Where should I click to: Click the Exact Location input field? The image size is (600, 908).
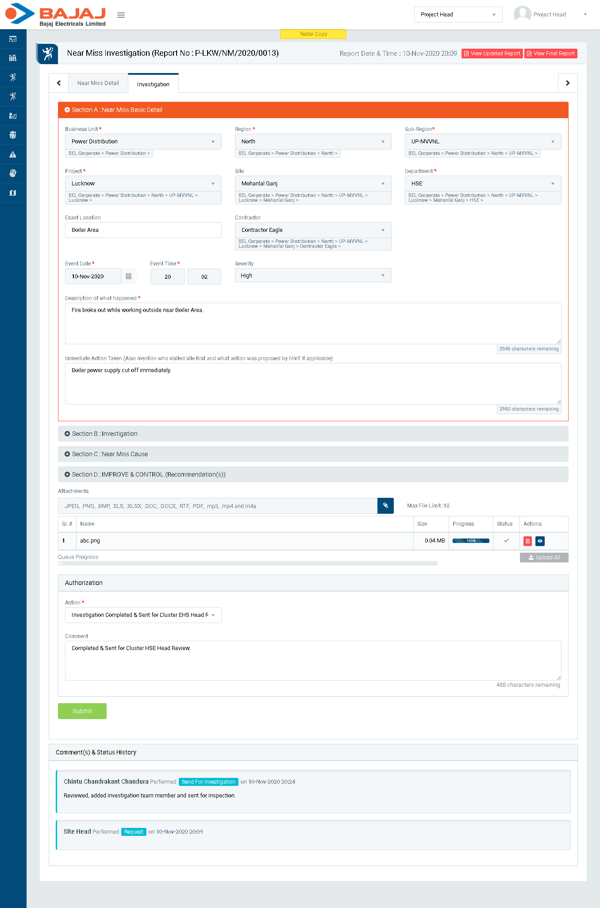click(143, 230)
